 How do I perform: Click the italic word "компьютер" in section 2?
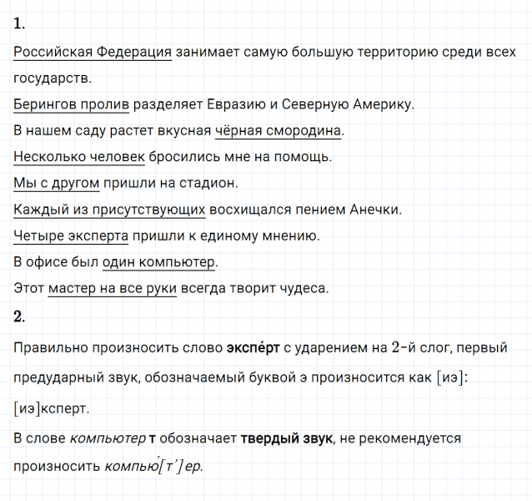(108, 438)
